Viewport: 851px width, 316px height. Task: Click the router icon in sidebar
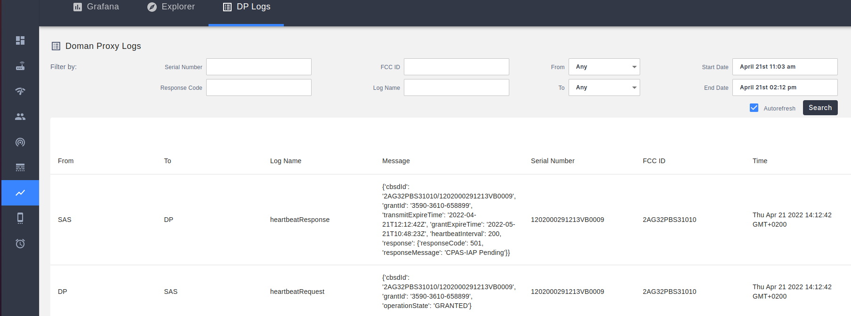(20, 66)
